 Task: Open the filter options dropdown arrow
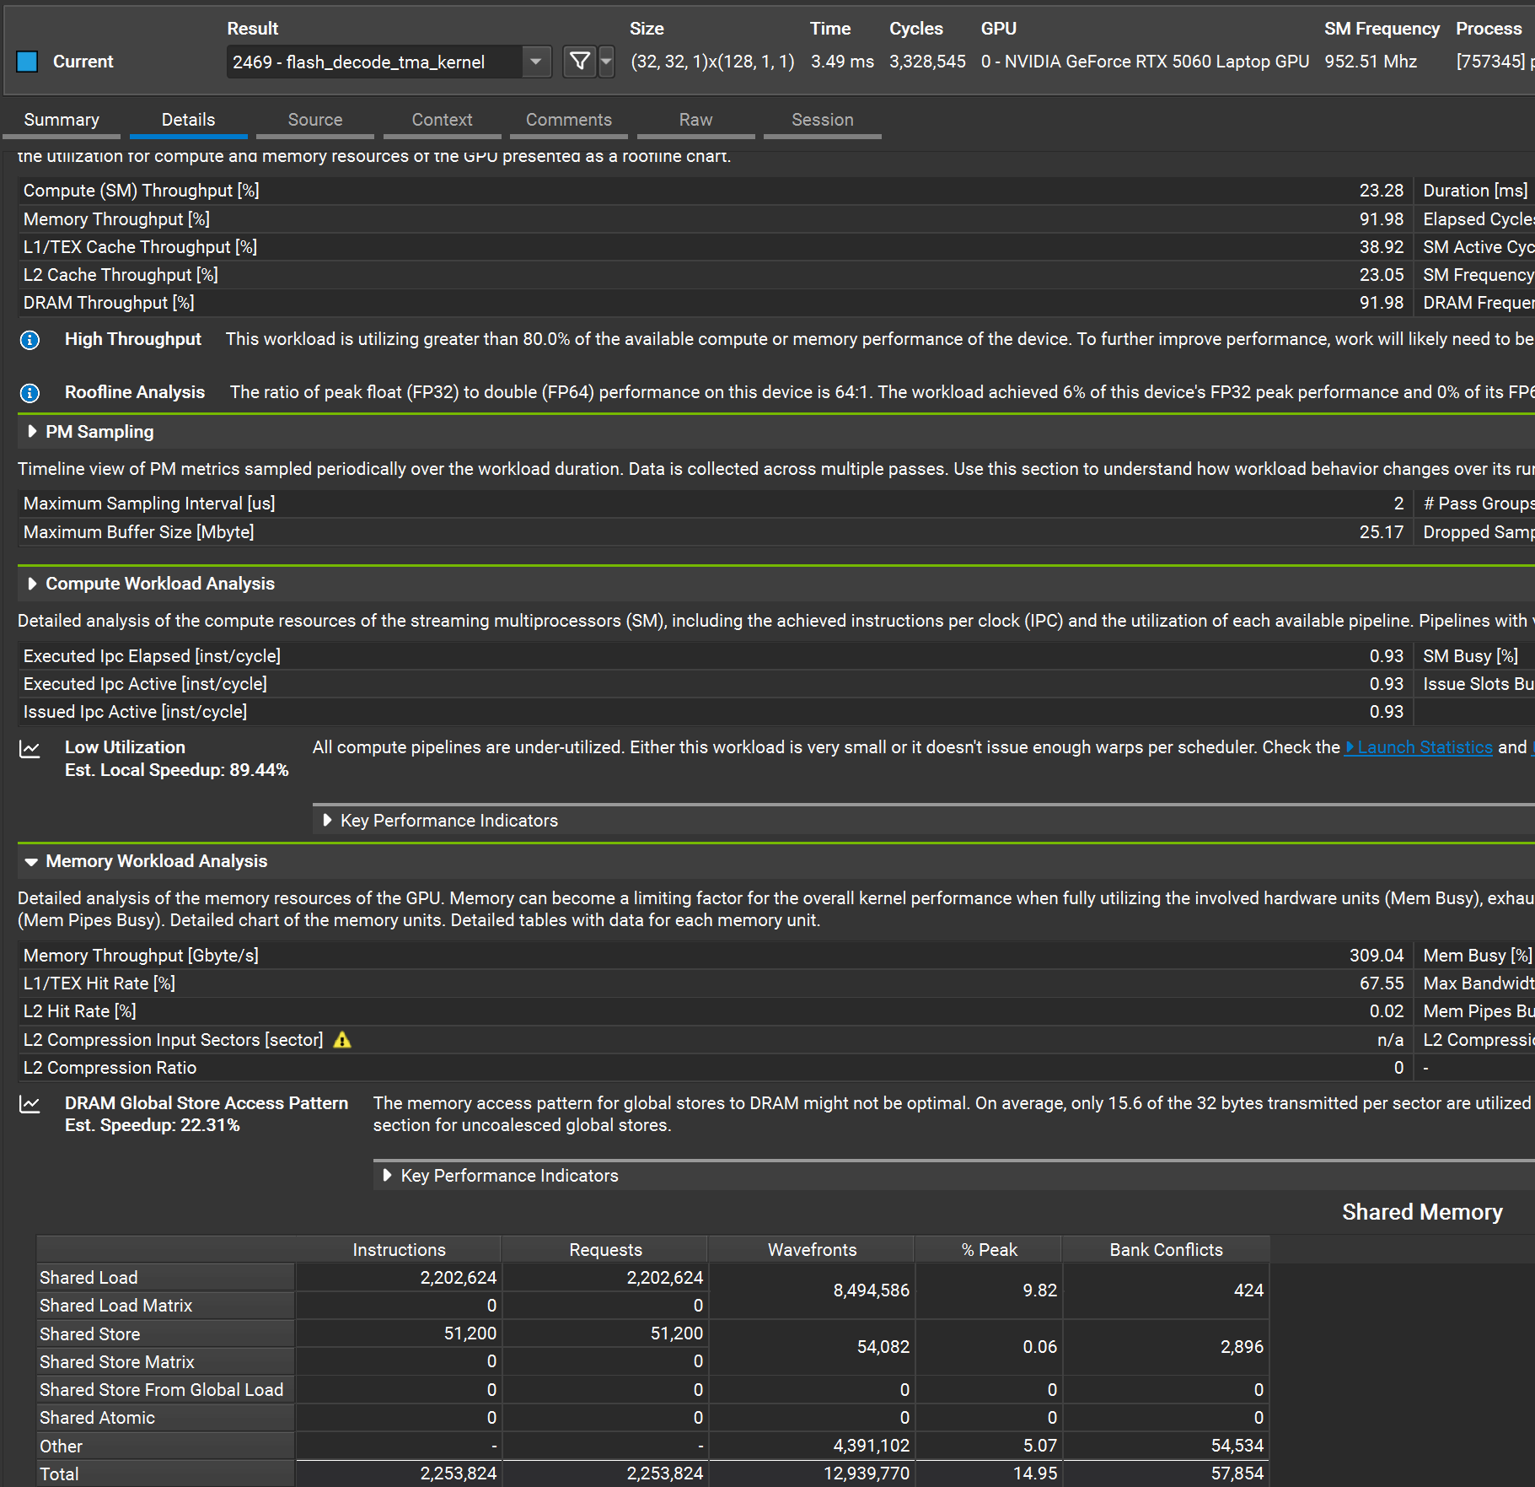pyautogui.click(x=606, y=62)
